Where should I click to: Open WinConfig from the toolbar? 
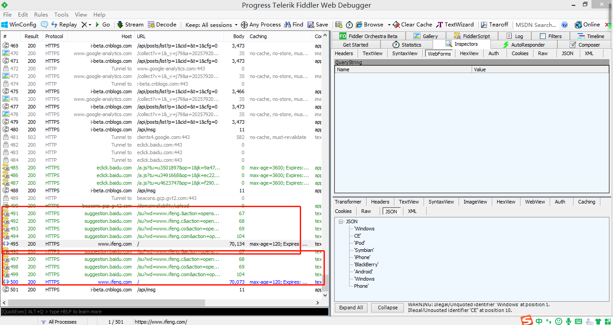18,25
